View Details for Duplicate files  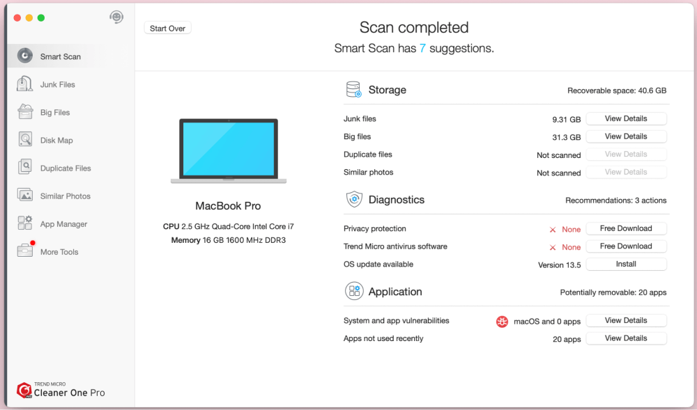[626, 154]
